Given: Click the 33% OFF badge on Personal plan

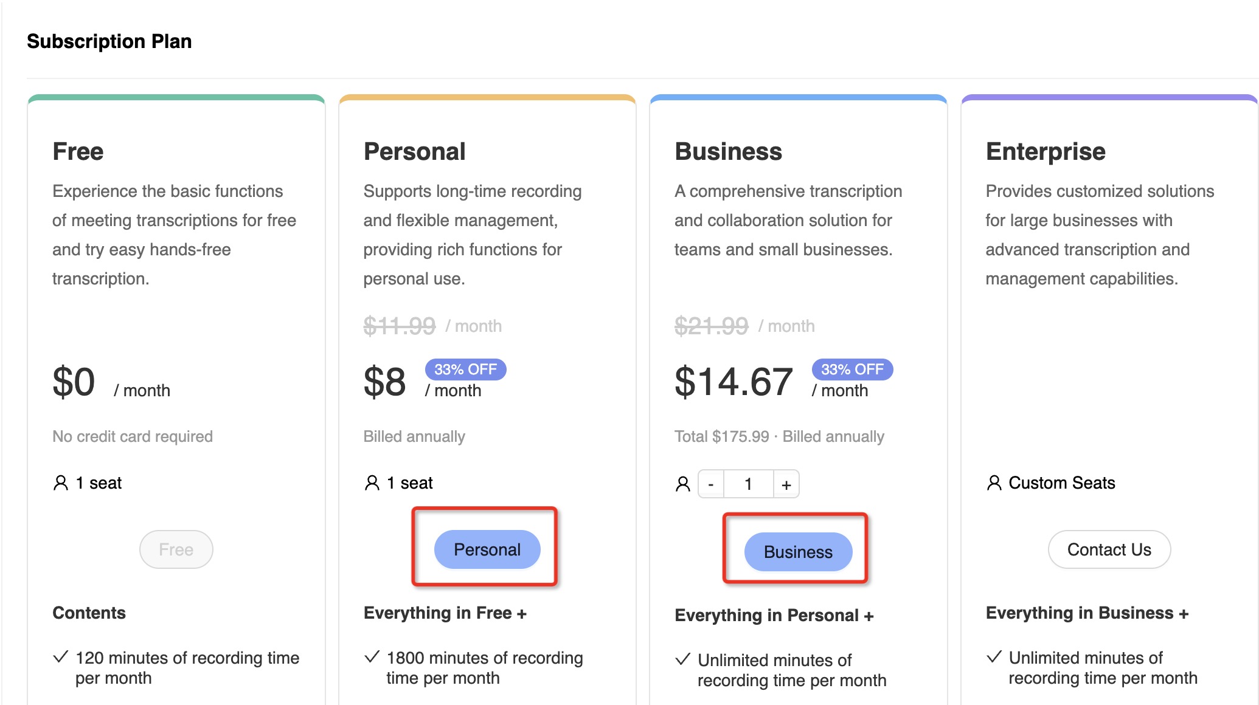Looking at the screenshot, I should click(466, 370).
